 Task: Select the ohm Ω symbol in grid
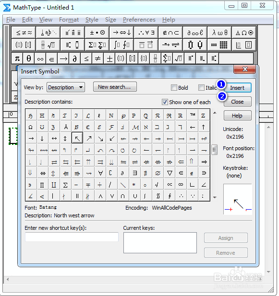(31, 127)
